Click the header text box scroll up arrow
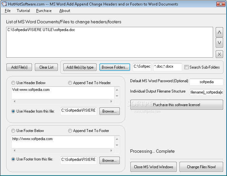Viewport: 227px width, 176px height. click(117, 90)
